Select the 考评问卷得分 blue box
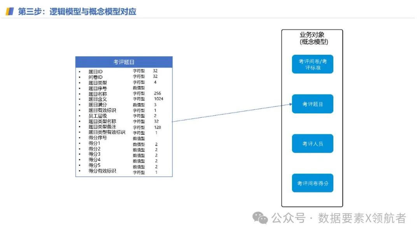The height and width of the screenshot is (235, 420). pos(313,183)
